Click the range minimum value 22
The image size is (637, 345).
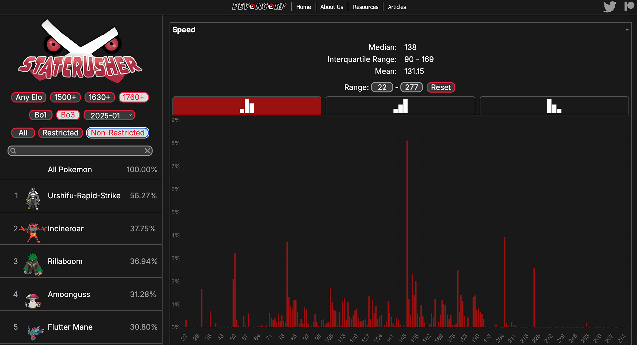click(x=382, y=87)
